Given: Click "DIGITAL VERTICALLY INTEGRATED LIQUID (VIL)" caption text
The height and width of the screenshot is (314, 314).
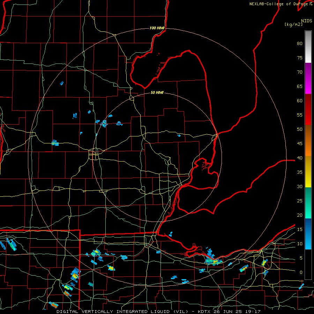Looking at the screenshot, I should [x=122, y=312].
